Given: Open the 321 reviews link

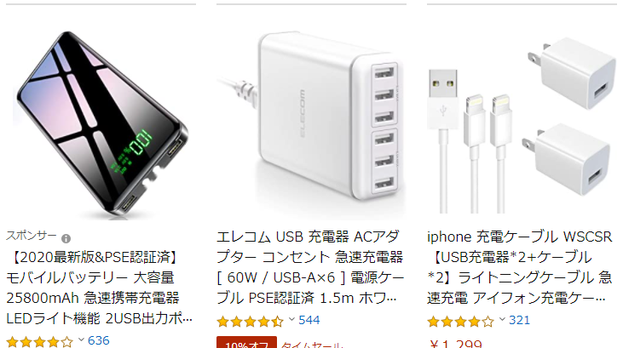Looking at the screenshot, I should (520, 320).
